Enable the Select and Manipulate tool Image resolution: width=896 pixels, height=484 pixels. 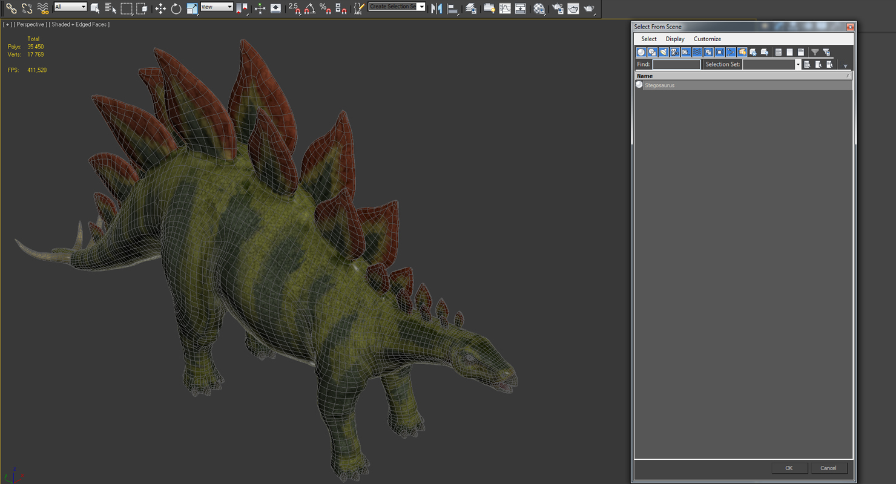click(x=260, y=8)
